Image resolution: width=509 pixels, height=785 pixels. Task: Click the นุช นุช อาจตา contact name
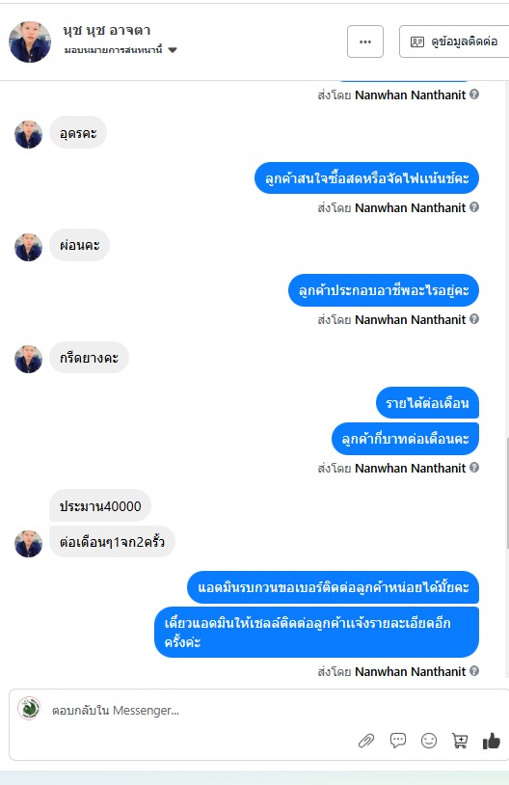pos(107,31)
